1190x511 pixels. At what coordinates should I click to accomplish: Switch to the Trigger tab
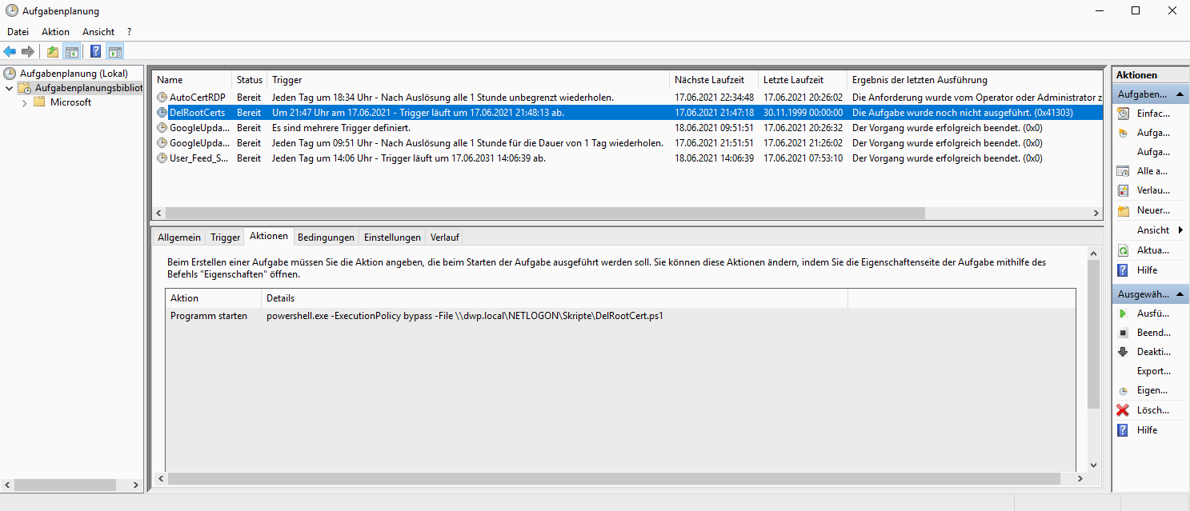click(225, 238)
